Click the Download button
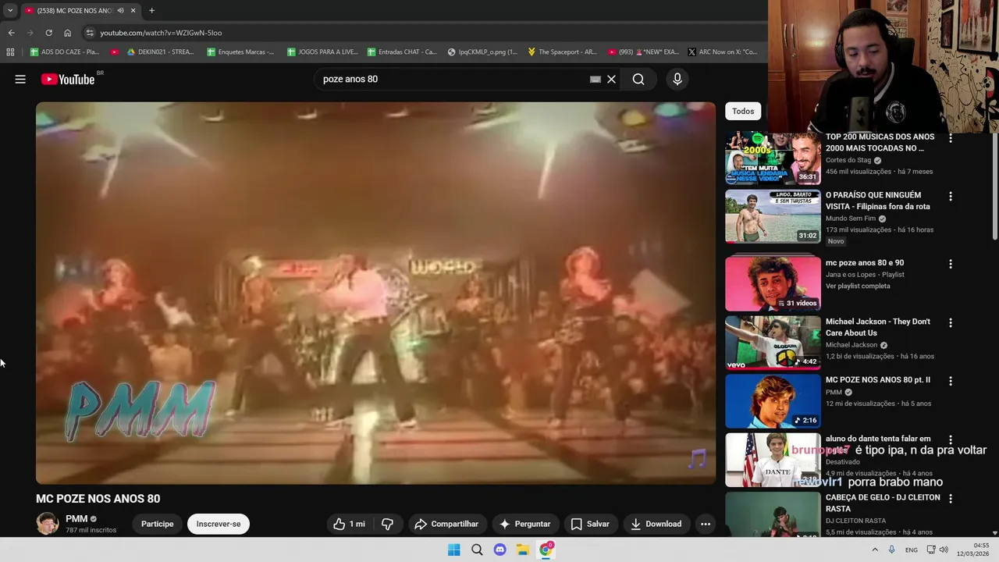This screenshot has width=999, height=562. click(x=656, y=524)
